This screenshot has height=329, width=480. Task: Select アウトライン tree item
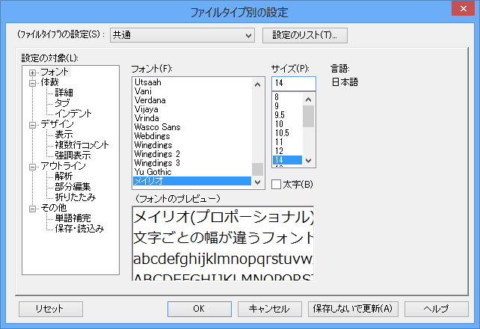click(63, 166)
